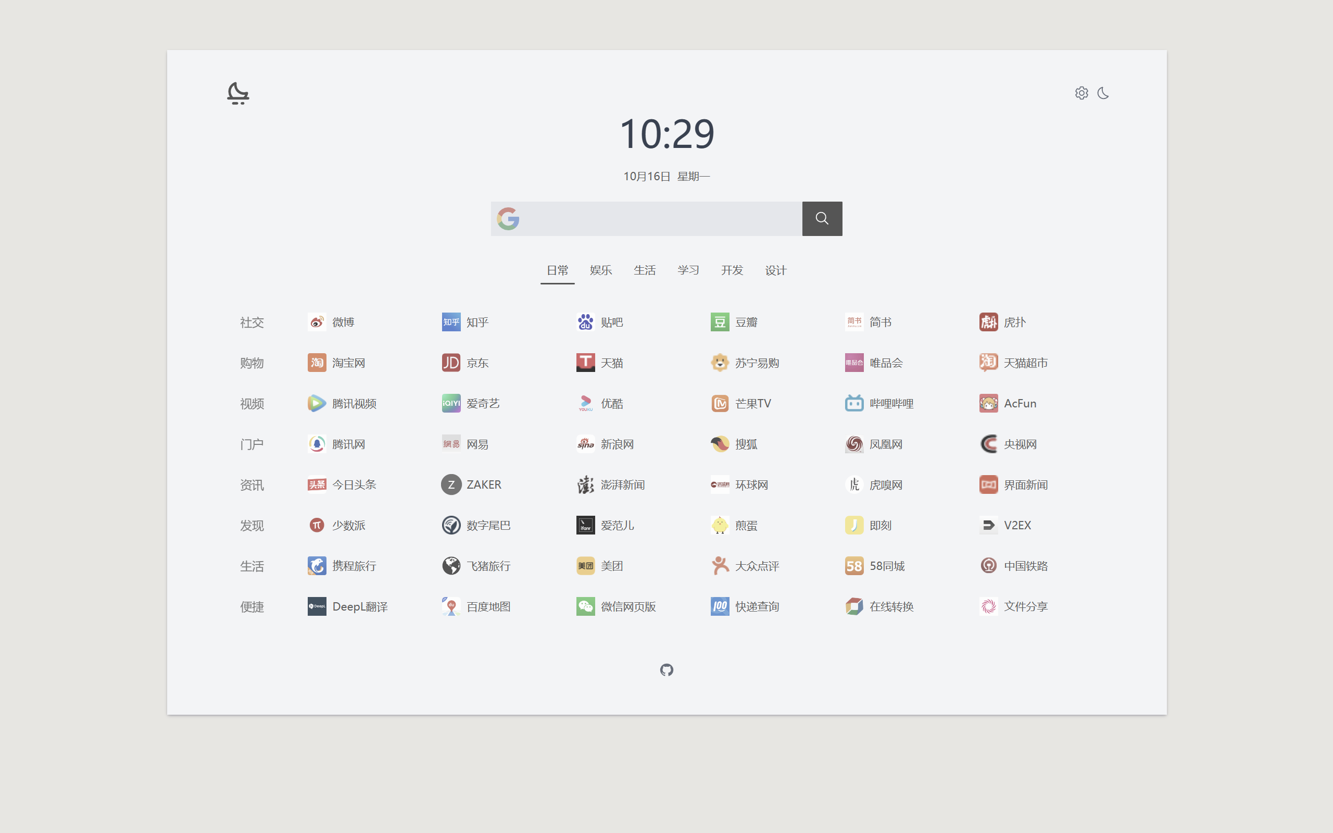Open the DeepL翻译 link
The height and width of the screenshot is (833, 1333).
tap(359, 606)
